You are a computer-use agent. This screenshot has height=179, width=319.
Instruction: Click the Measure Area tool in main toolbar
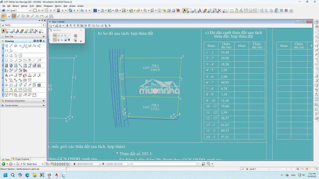250,10
